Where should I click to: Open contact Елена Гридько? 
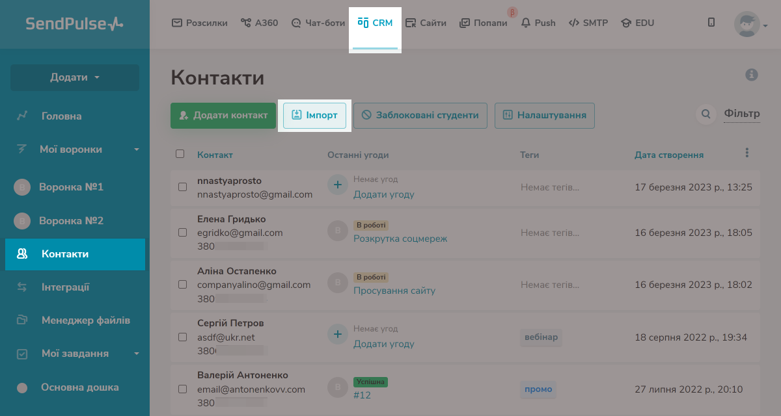[232, 219]
